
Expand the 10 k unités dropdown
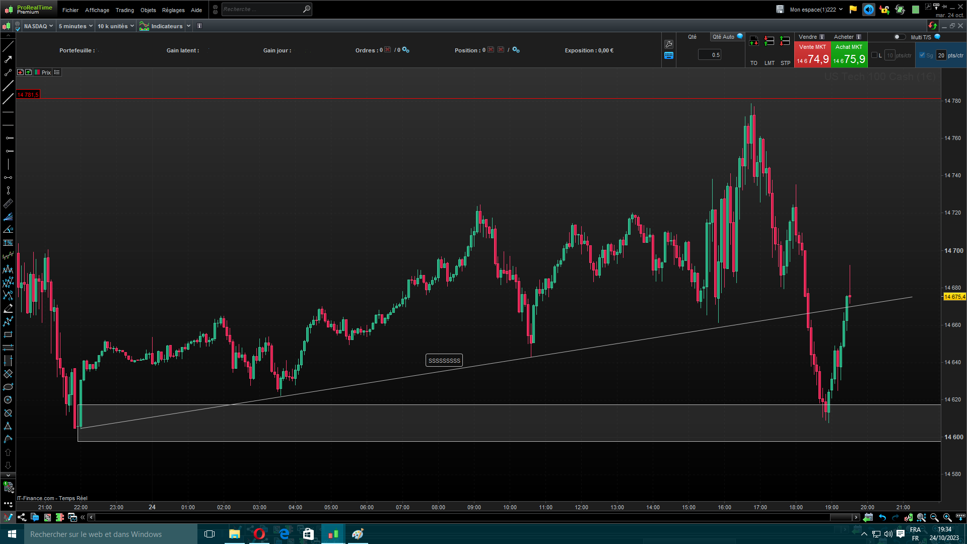(x=115, y=26)
